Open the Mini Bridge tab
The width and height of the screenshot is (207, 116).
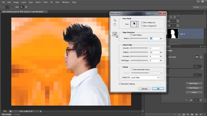[x=6, y=114]
